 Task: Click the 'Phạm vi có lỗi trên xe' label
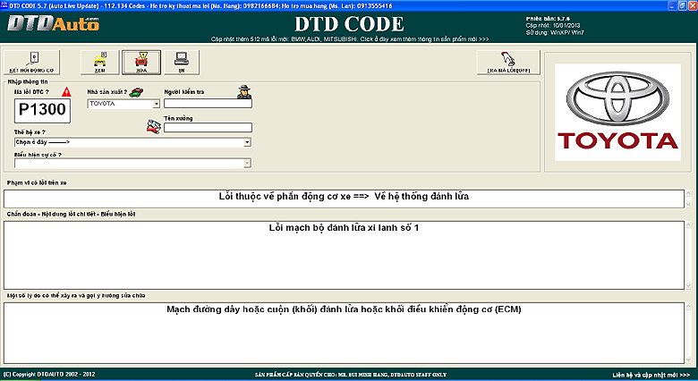pos(37,183)
